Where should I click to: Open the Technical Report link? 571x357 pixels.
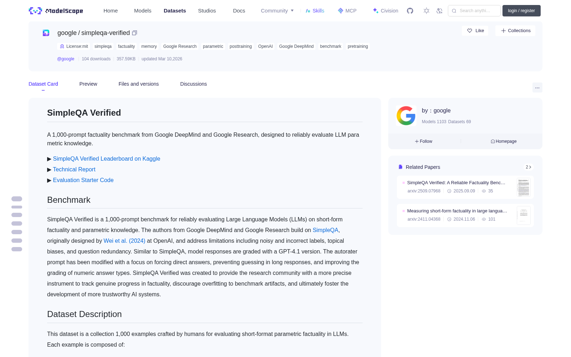pyautogui.click(x=74, y=170)
